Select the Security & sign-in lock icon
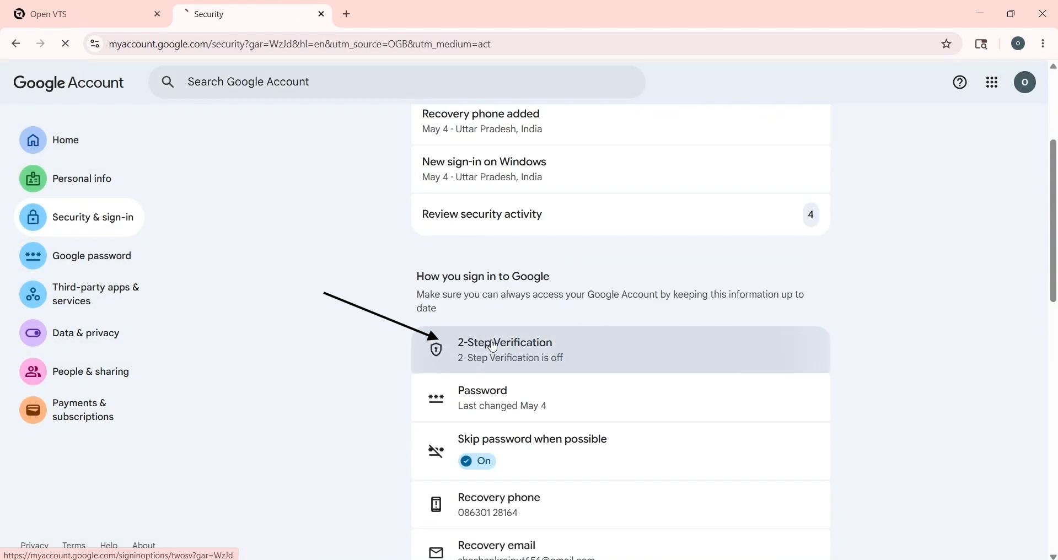The image size is (1058, 560). point(33,217)
